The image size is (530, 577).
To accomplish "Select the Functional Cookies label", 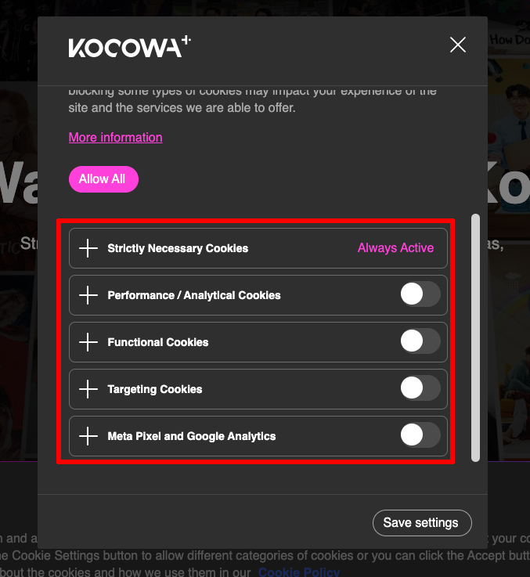I will 158,342.
